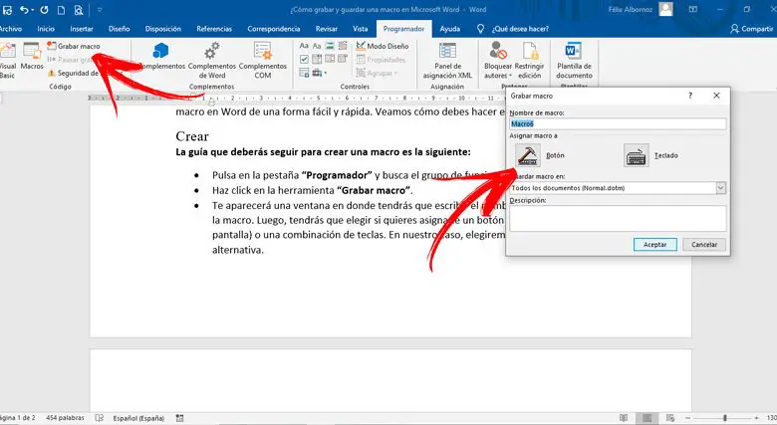Image resolution: width=777 pixels, height=425 pixels.
Task: Insert building block gallery control
Action: point(343,46)
